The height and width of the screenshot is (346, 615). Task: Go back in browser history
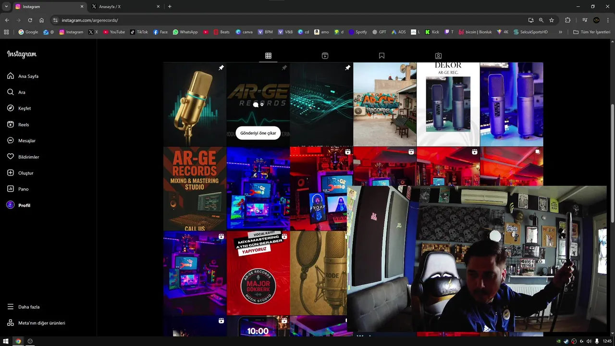[7, 20]
